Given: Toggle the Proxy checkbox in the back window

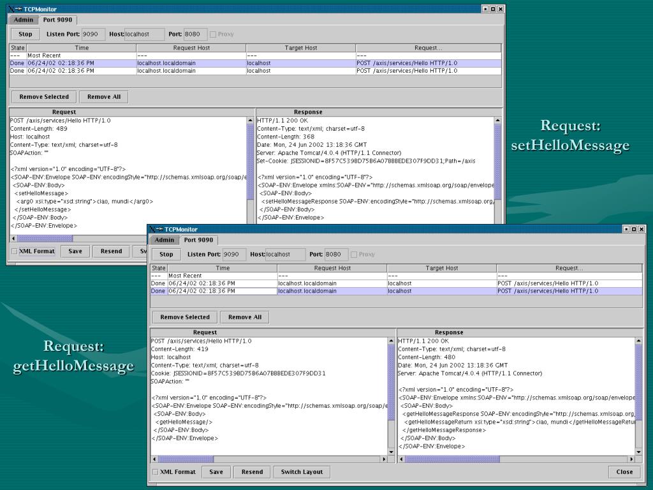Looking at the screenshot, I should tap(213, 34).
